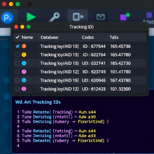Minimize the Tracking ID) dialog window
The width and height of the screenshot is (154, 154).
(x=22, y=27)
